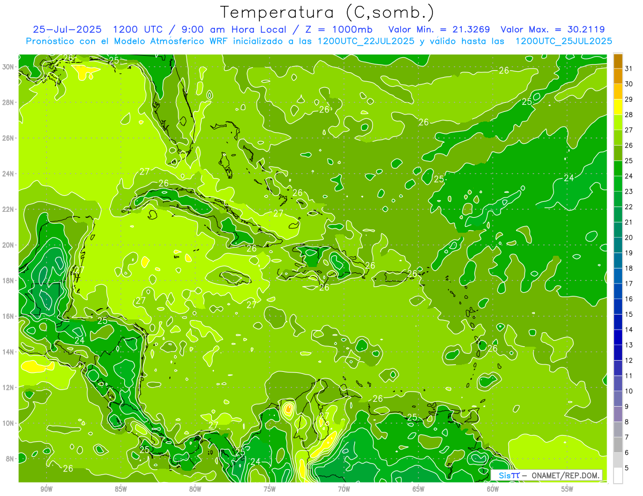
Task: Select 'Valor Max. = 30.2119' text
Action: coord(553,29)
